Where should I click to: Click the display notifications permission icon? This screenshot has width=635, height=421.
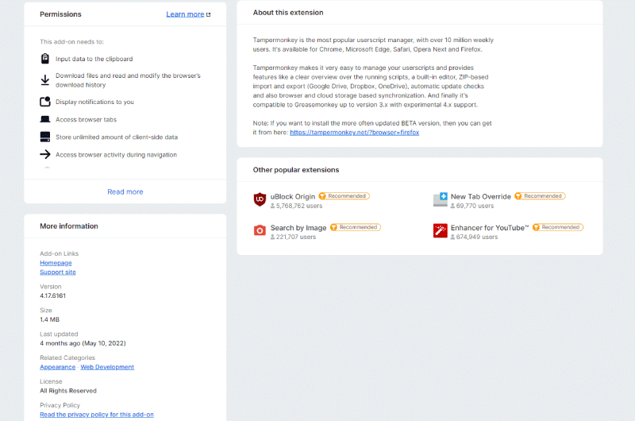(x=45, y=102)
